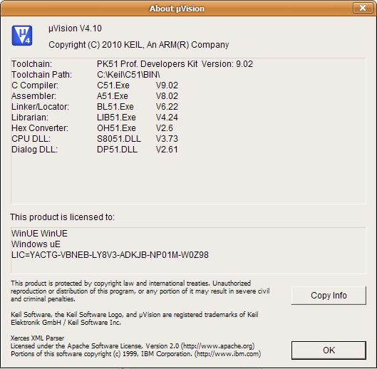Viewport: 377px width, 369px height.
Task: Click the assembler version 'V8.02'
Action: point(167,96)
